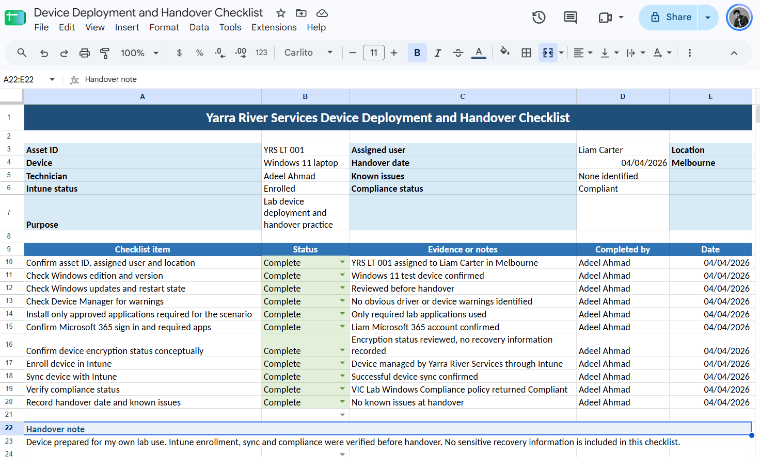The width and height of the screenshot is (760, 457).
Task: Open the Google account avatar
Action: [x=739, y=18]
